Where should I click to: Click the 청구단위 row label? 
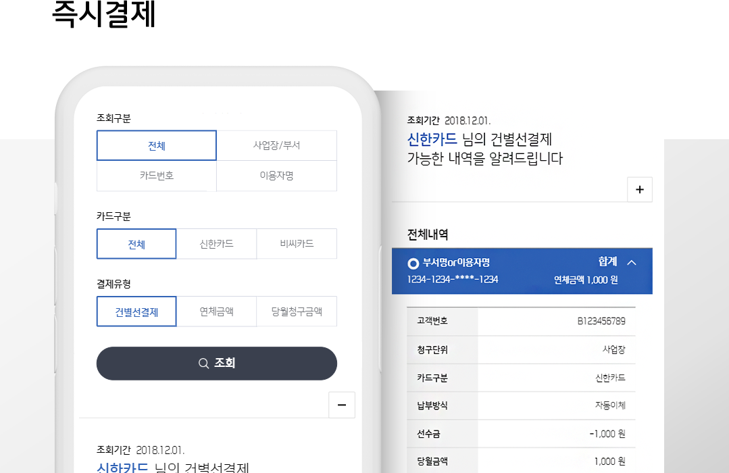pos(432,350)
